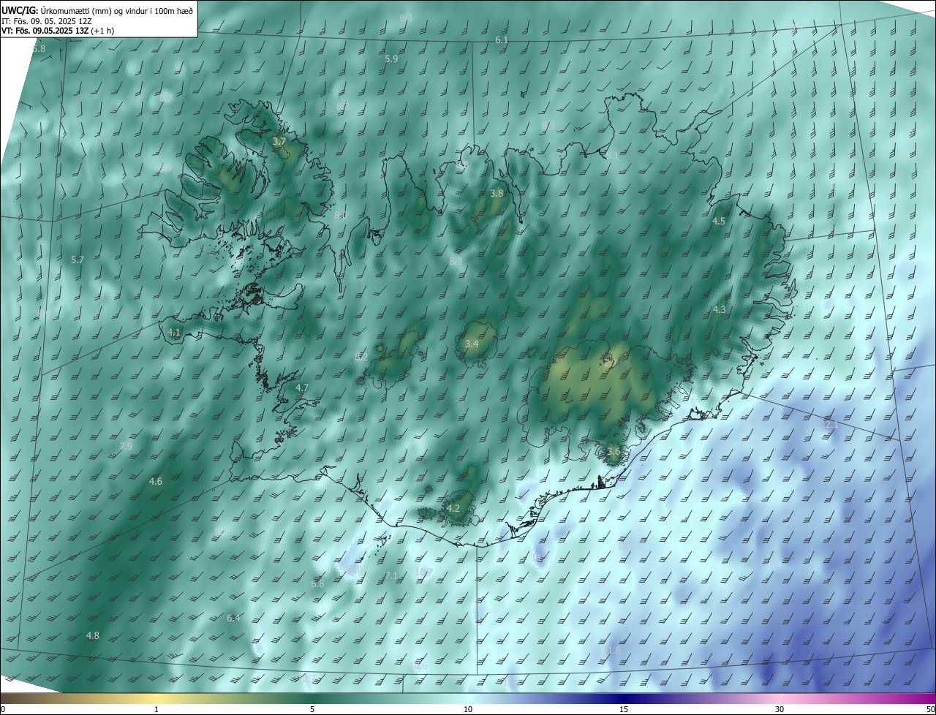Select the "IT: Fös. 09. 05. 2025 12Z" line
Image resolution: width=936 pixels, height=715 pixels.
46,20
